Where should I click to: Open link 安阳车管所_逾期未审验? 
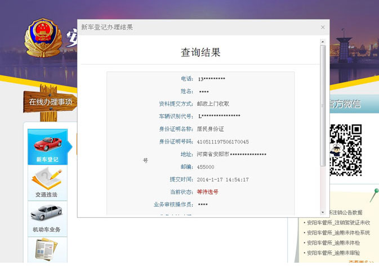tap(333, 253)
